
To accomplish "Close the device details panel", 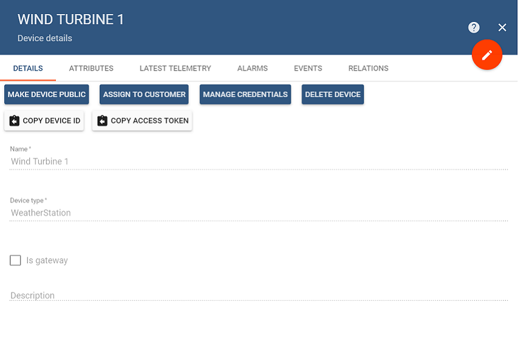I will click(x=502, y=27).
